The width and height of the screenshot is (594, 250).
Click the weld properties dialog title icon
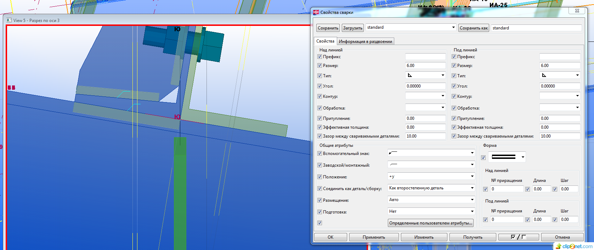pos(316,12)
